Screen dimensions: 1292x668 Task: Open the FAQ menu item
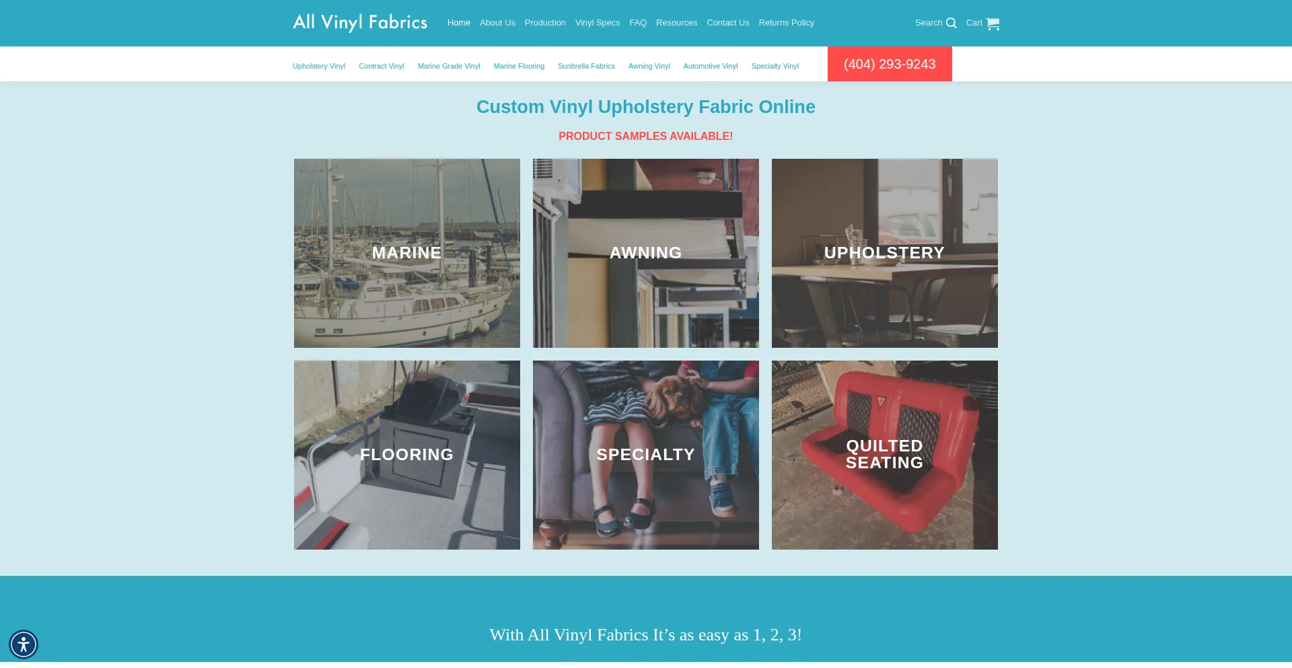tap(638, 23)
